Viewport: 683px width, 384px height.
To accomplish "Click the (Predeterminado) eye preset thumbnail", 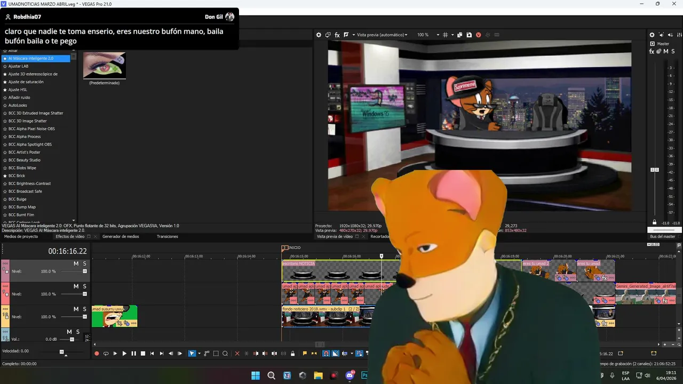I will click(x=104, y=65).
